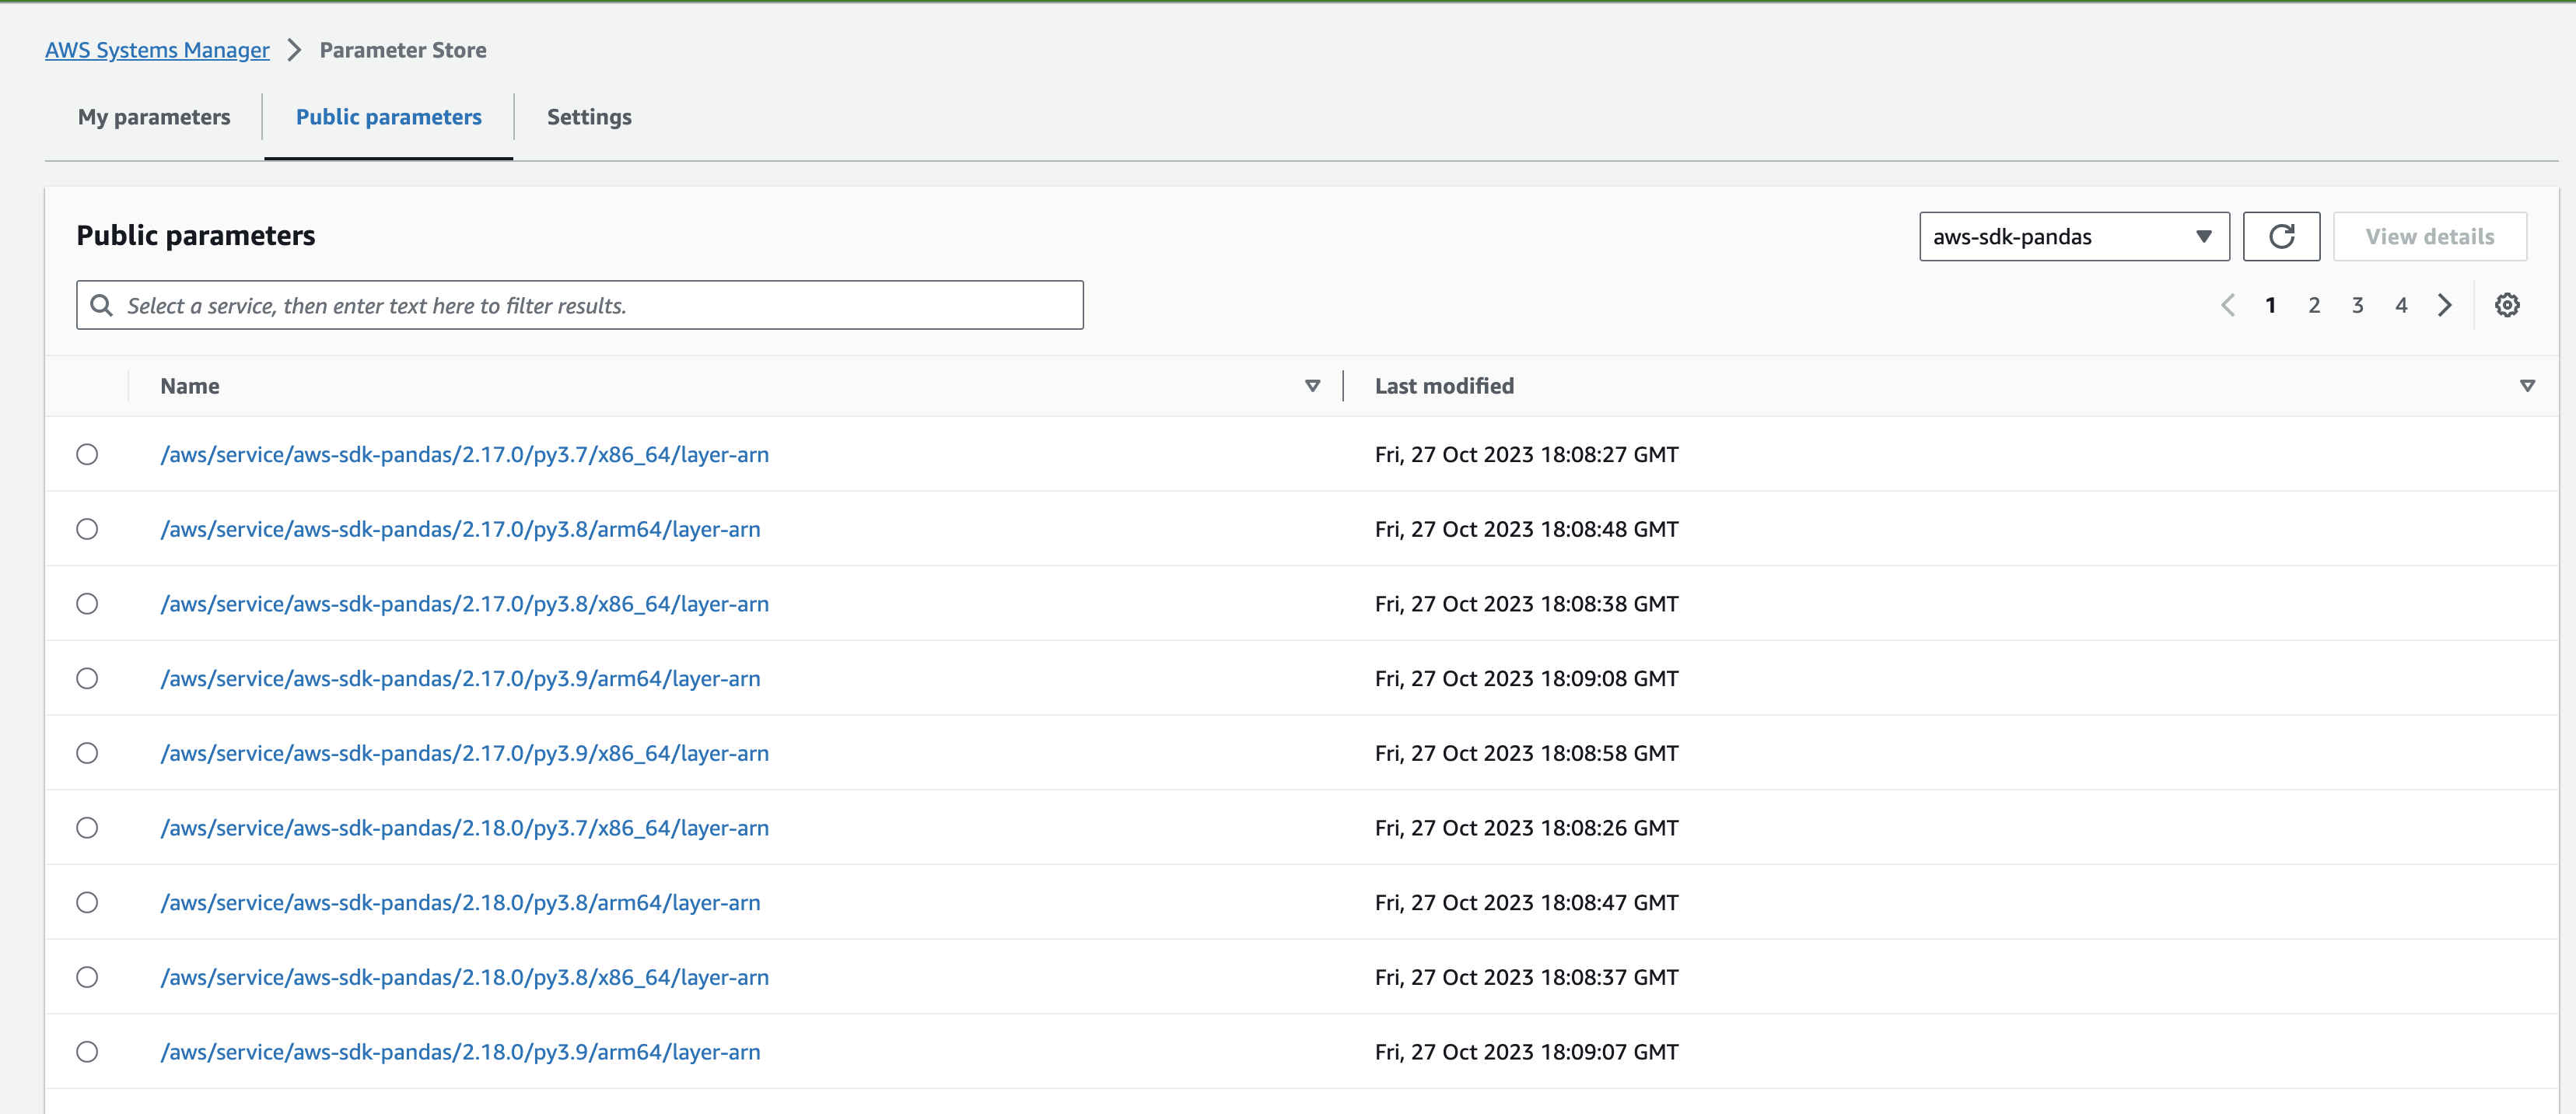Screen dimensions: 2576x1114
Task: Open 2.17.0/py3.8/x86_64 layer-arn link
Action: [465, 604]
